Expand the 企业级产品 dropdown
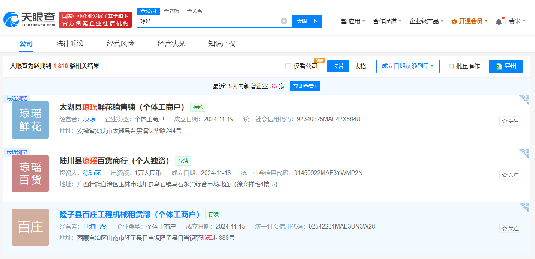The image size is (535, 259). 426,21
